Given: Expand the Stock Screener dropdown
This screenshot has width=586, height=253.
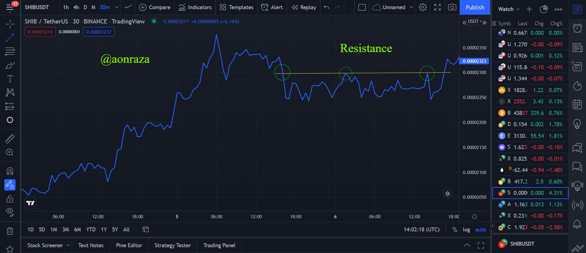Looking at the screenshot, I should (68, 245).
